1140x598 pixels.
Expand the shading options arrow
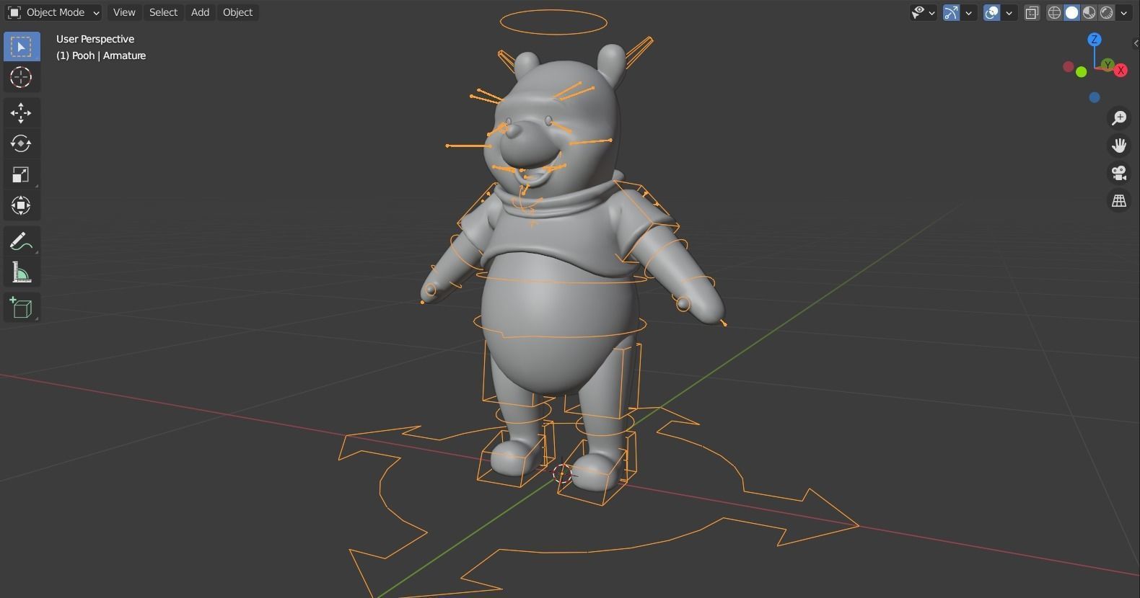(1123, 12)
